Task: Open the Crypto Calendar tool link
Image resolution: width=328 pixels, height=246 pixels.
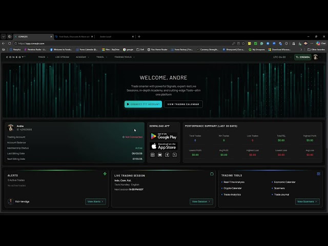Action: (233, 188)
